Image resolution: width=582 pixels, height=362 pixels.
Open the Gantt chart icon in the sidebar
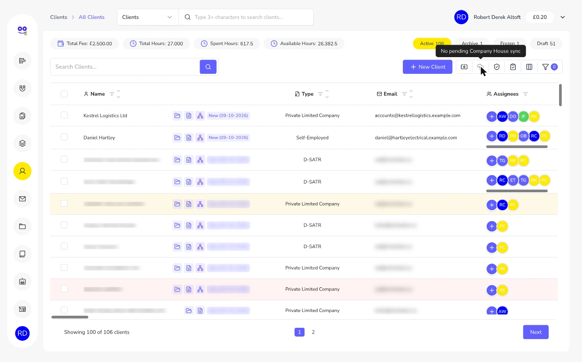(x=22, y=61)
